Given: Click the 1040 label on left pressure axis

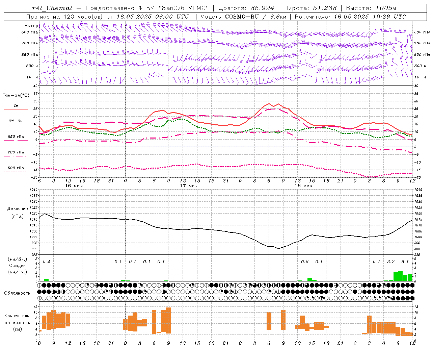Looking at the screenshot, I should coord(33,190).
